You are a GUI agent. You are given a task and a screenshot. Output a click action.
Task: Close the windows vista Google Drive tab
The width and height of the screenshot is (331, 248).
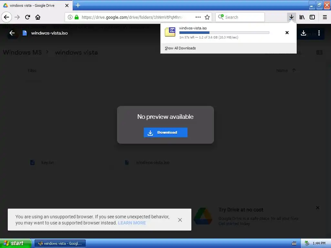pos(67,5)
